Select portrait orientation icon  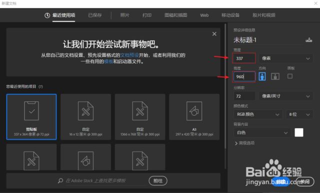click(x=262, y=76)
